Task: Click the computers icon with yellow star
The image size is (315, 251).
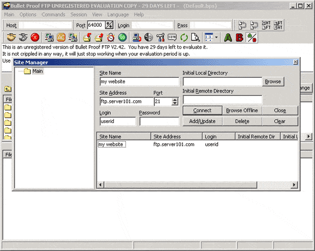Action: pos(73,38)
